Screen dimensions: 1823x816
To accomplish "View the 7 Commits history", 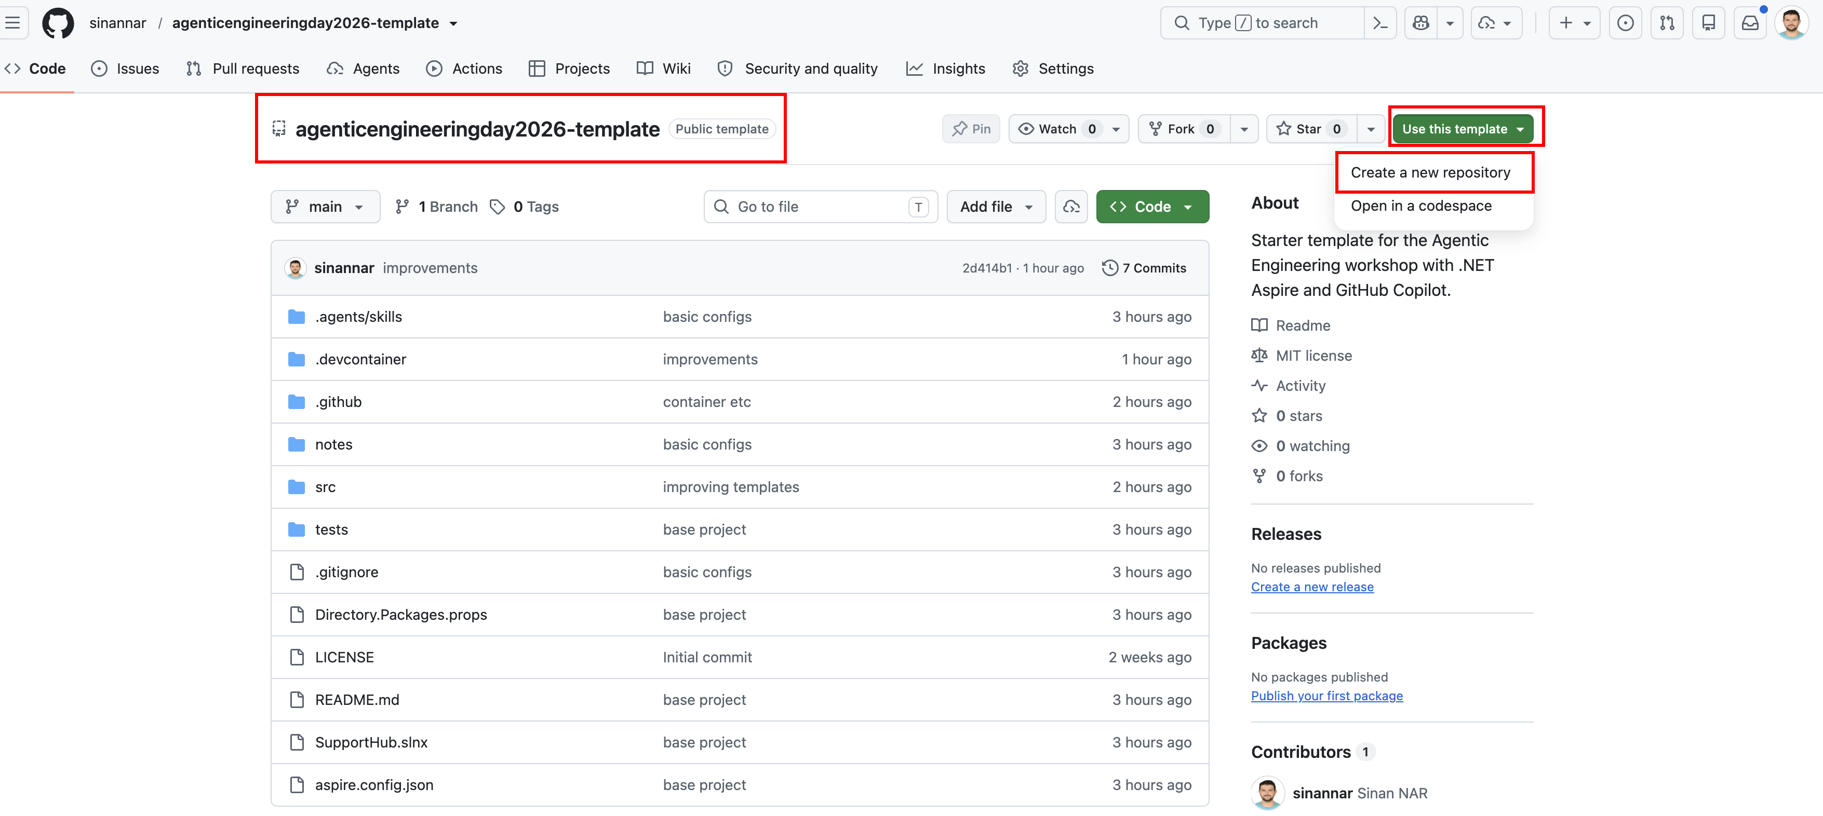I will point(1144,268).
